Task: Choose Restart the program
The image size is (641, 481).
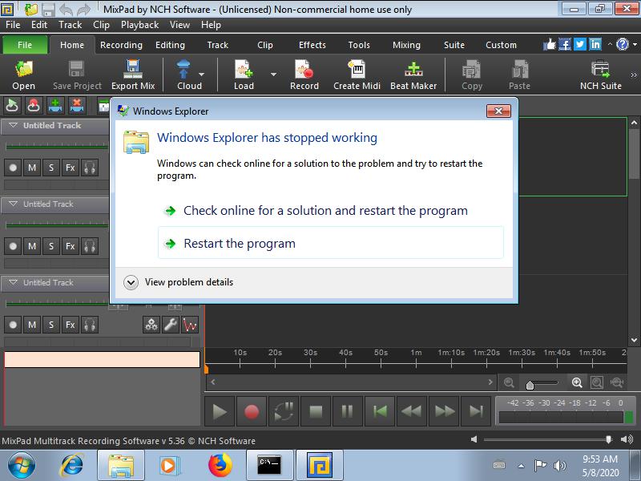Action: coord(331,244)
